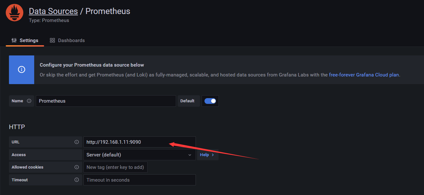The image size is (424, 195).
Task: Expand the Help section next to Access
Action: pos(207,155)
